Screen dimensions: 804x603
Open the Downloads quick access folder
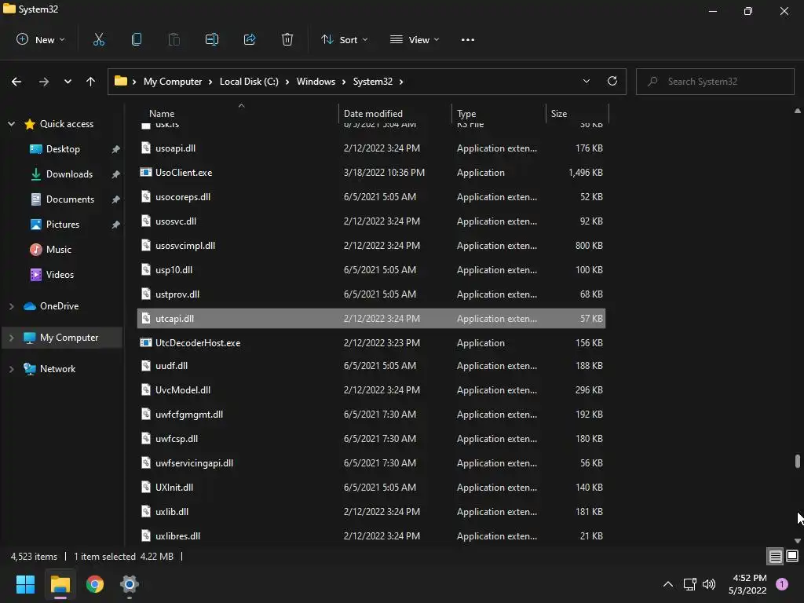click(x=69, y=174)
